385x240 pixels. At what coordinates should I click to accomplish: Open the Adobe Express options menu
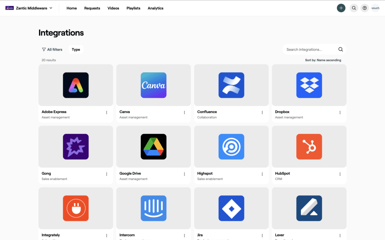[106, 112]
